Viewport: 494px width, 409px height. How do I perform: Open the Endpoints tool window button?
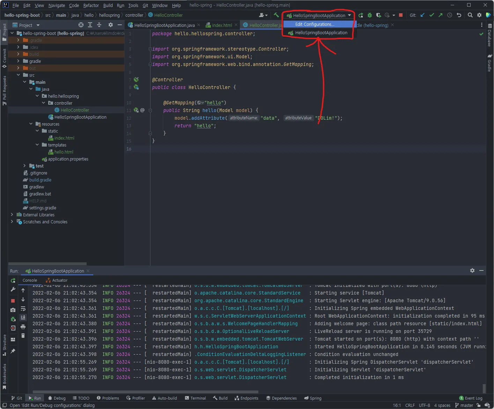pyautogui.click(x=246, y=398)
